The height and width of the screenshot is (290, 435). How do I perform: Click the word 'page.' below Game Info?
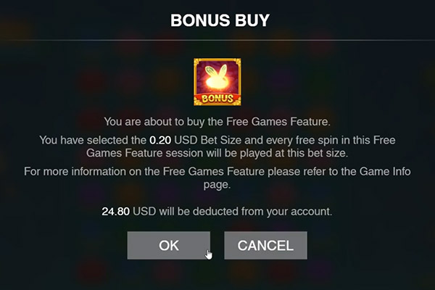217,185
